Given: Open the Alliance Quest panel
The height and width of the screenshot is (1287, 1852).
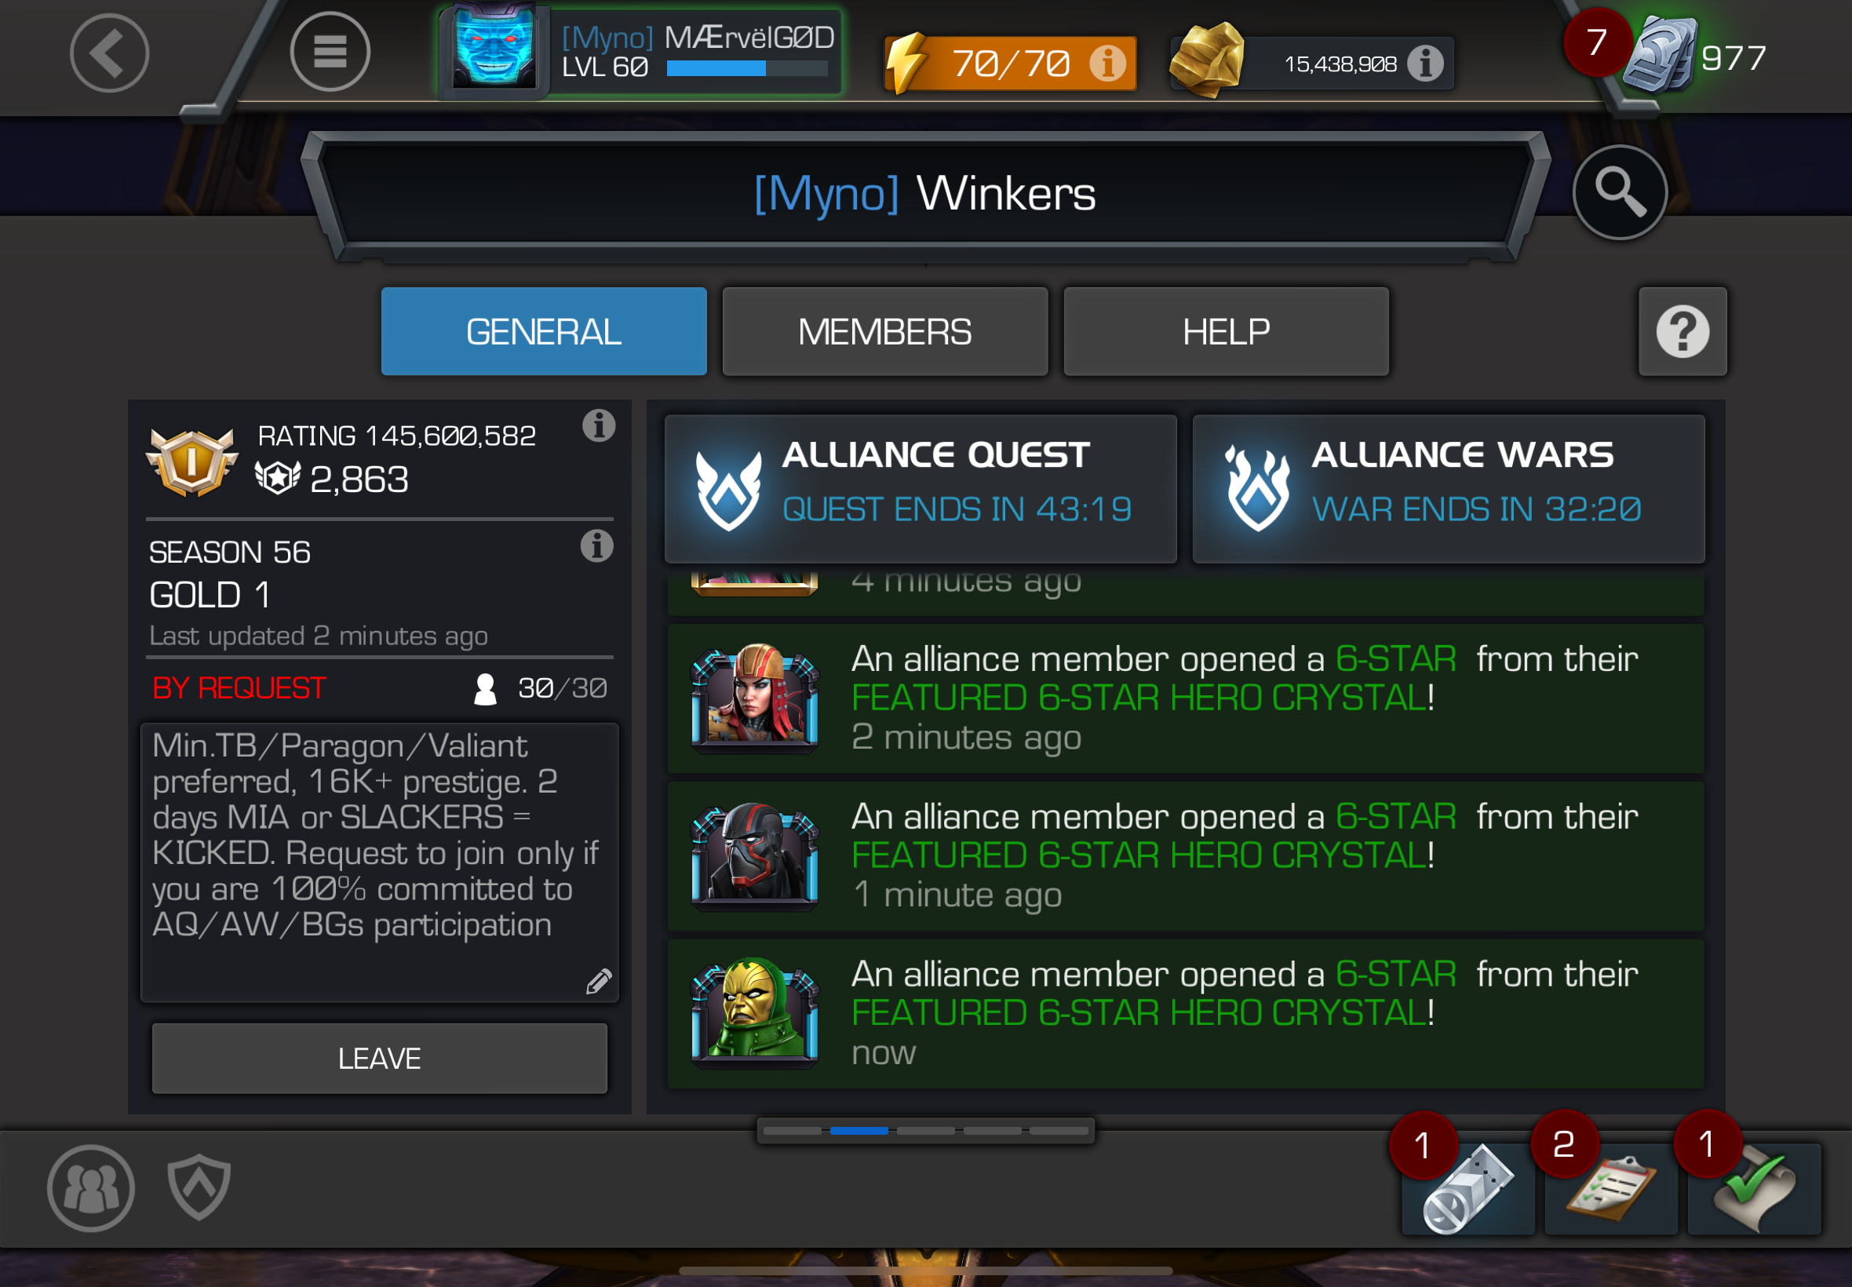Looking at the screenshot, I should click(x=920, y=489).
